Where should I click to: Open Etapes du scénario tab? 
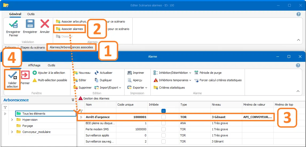[33, 47]
